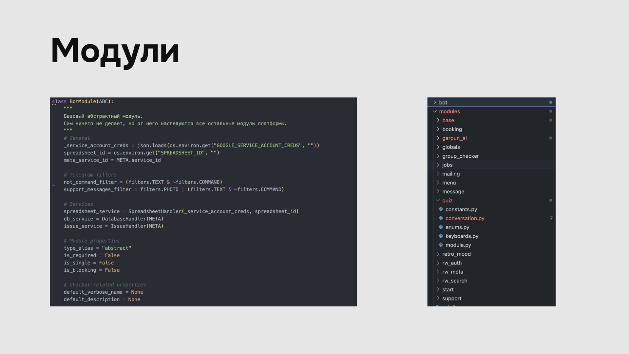Click the default_verbose_name = None line
The height and width of the screenshot is (354, 629).
click(103, 292)
